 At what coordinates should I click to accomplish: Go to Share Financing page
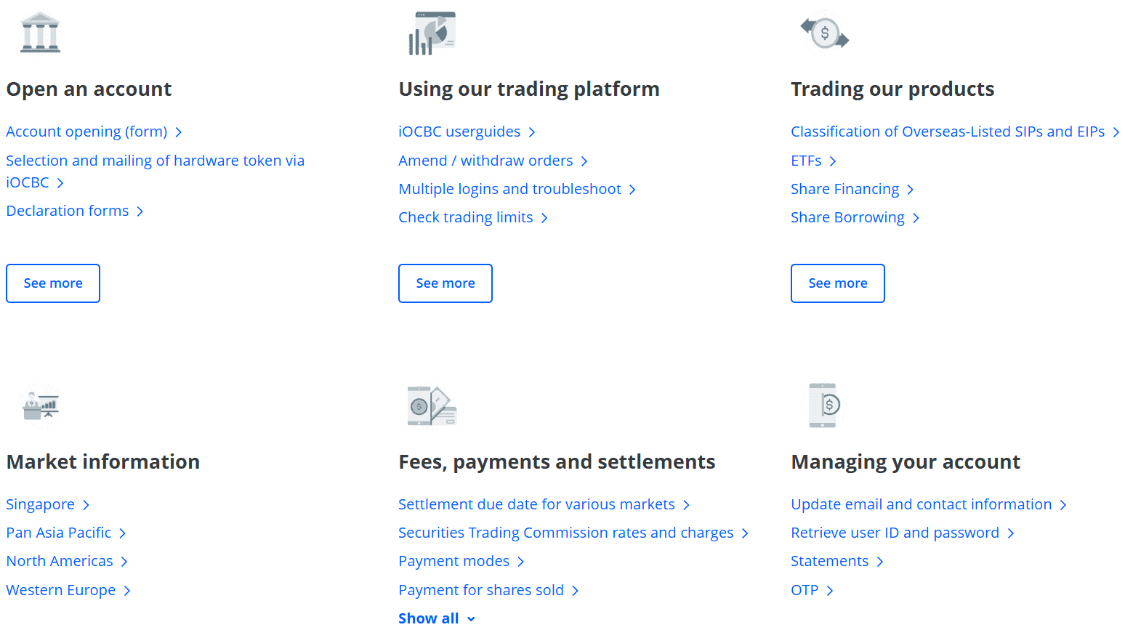(844, 189)
